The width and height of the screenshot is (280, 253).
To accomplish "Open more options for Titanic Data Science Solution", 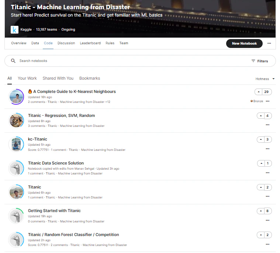I will pyautogui.click(x=267, y=173).
